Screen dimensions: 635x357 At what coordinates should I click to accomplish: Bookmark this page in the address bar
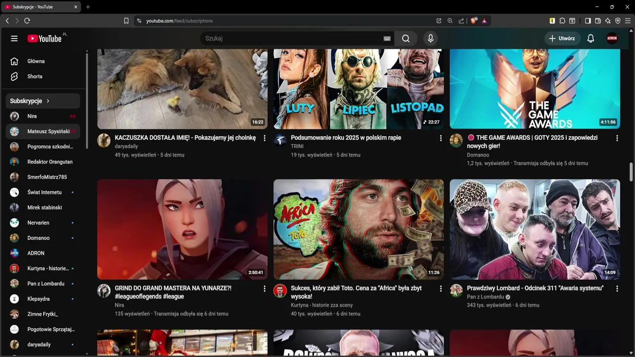coord(126,21)
